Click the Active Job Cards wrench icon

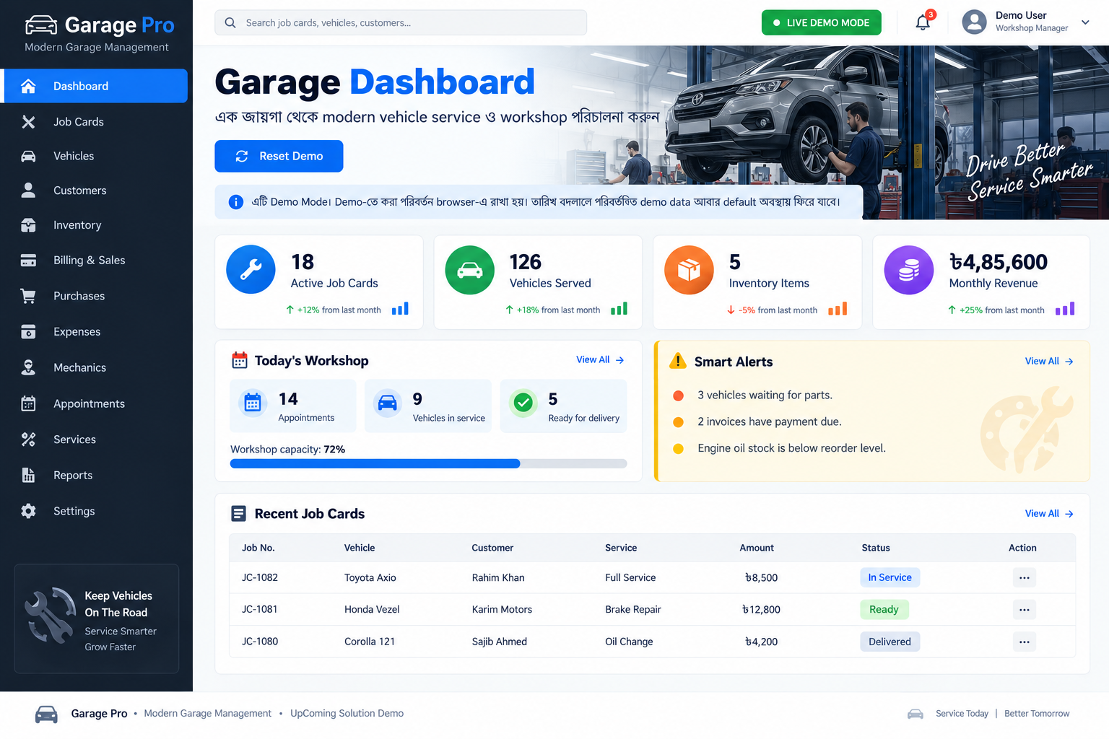point(251,270)
